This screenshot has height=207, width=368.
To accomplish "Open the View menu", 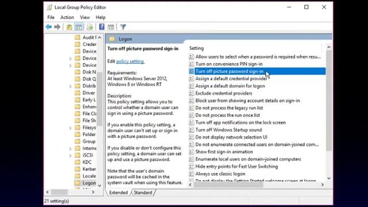I will (85, 17).
